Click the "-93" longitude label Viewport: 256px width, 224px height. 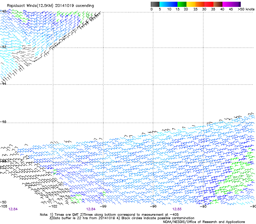pyautogui.click(x=203, y=206)
